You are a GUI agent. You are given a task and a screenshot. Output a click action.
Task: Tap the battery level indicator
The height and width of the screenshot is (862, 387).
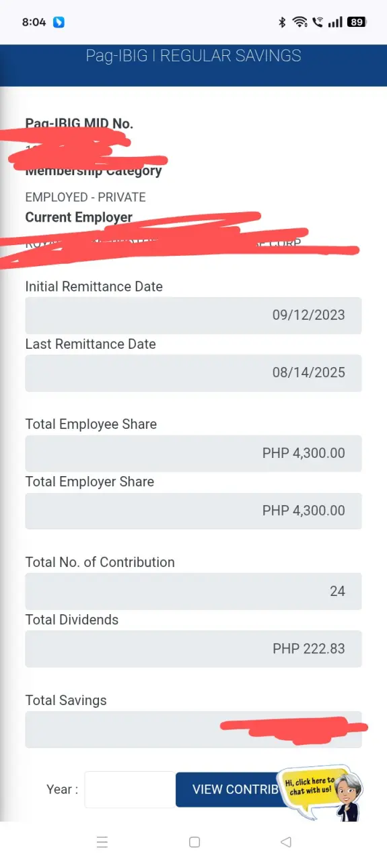click(356, 22)
